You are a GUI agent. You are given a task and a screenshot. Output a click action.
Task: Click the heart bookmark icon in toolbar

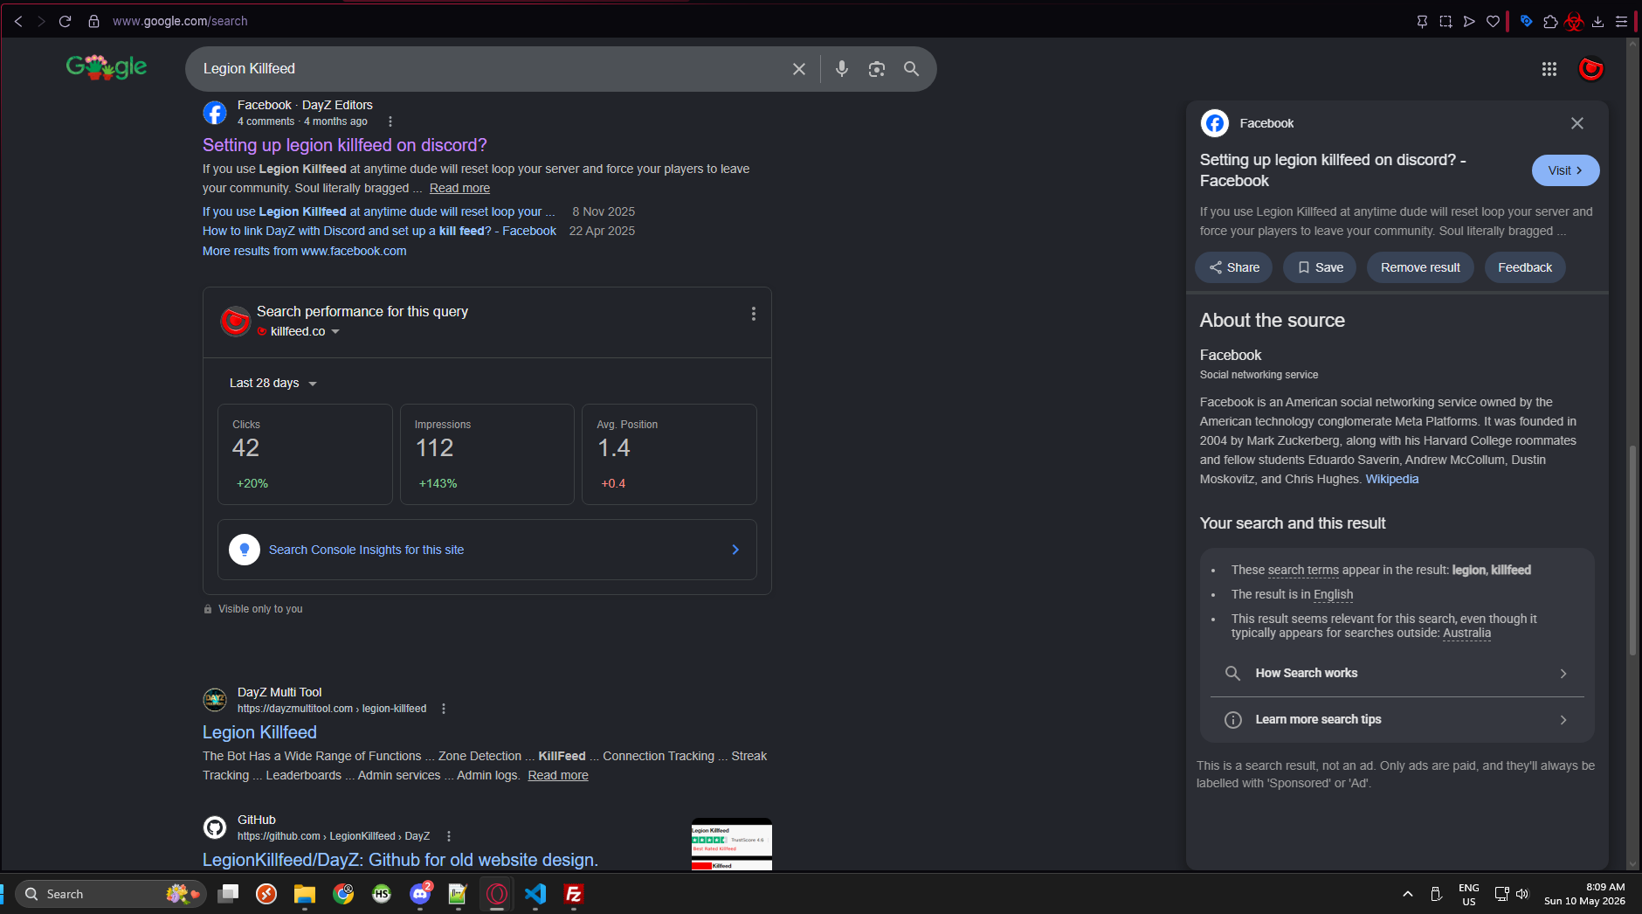1493,21
